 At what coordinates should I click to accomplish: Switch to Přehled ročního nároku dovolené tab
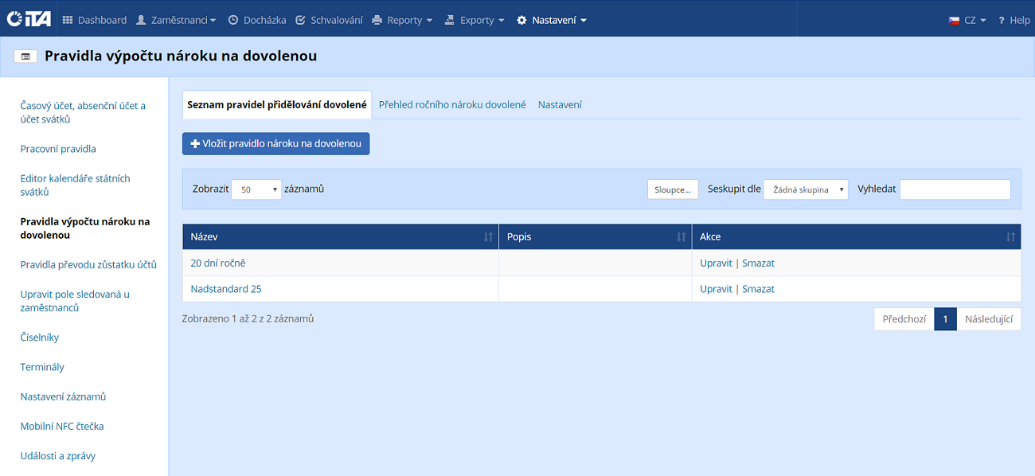(x=452, y=104)
